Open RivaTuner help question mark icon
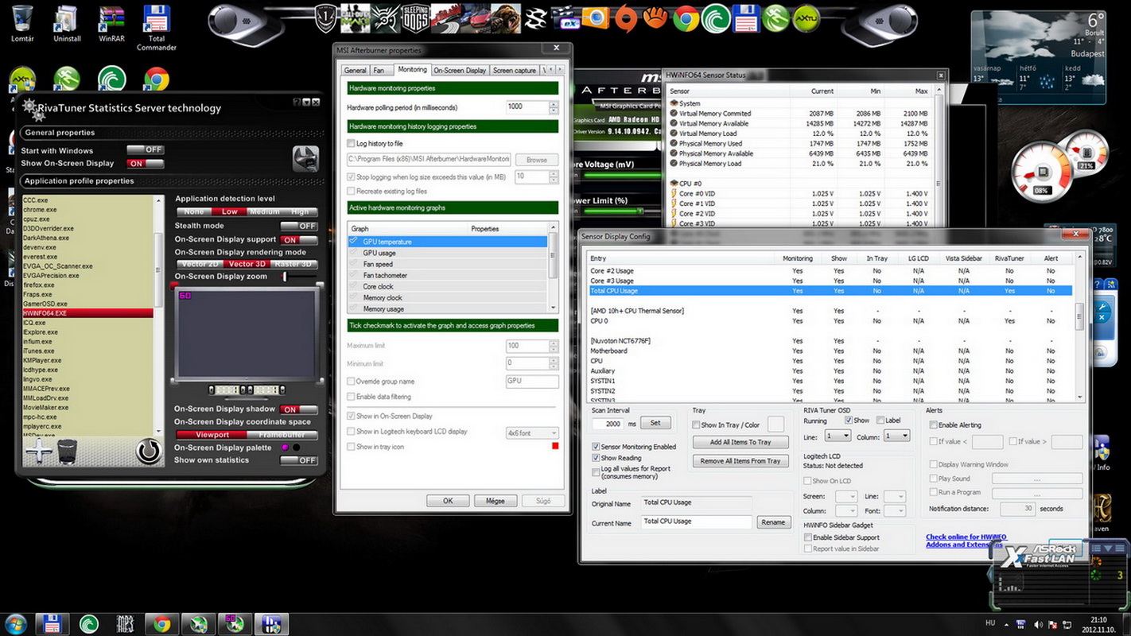This screenshot has width=1131, height=636. 297,103
